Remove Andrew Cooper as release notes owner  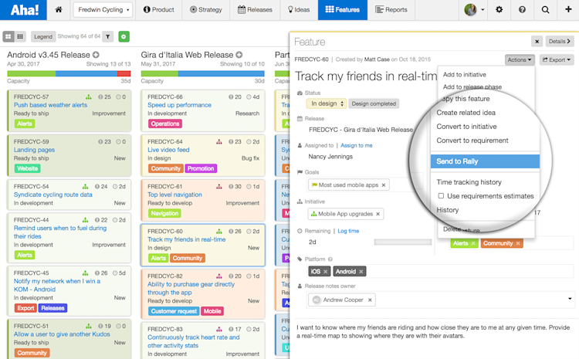pyautogui.click(x=370, y=300)
